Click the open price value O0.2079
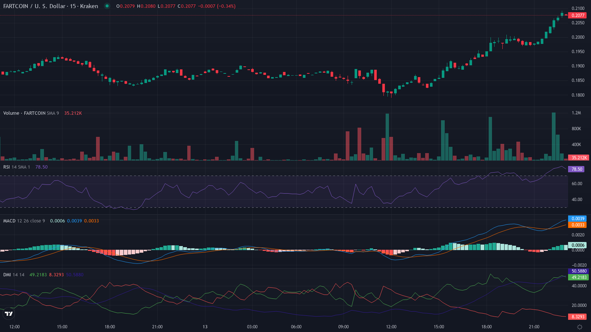591x332 pixels. 126,6
